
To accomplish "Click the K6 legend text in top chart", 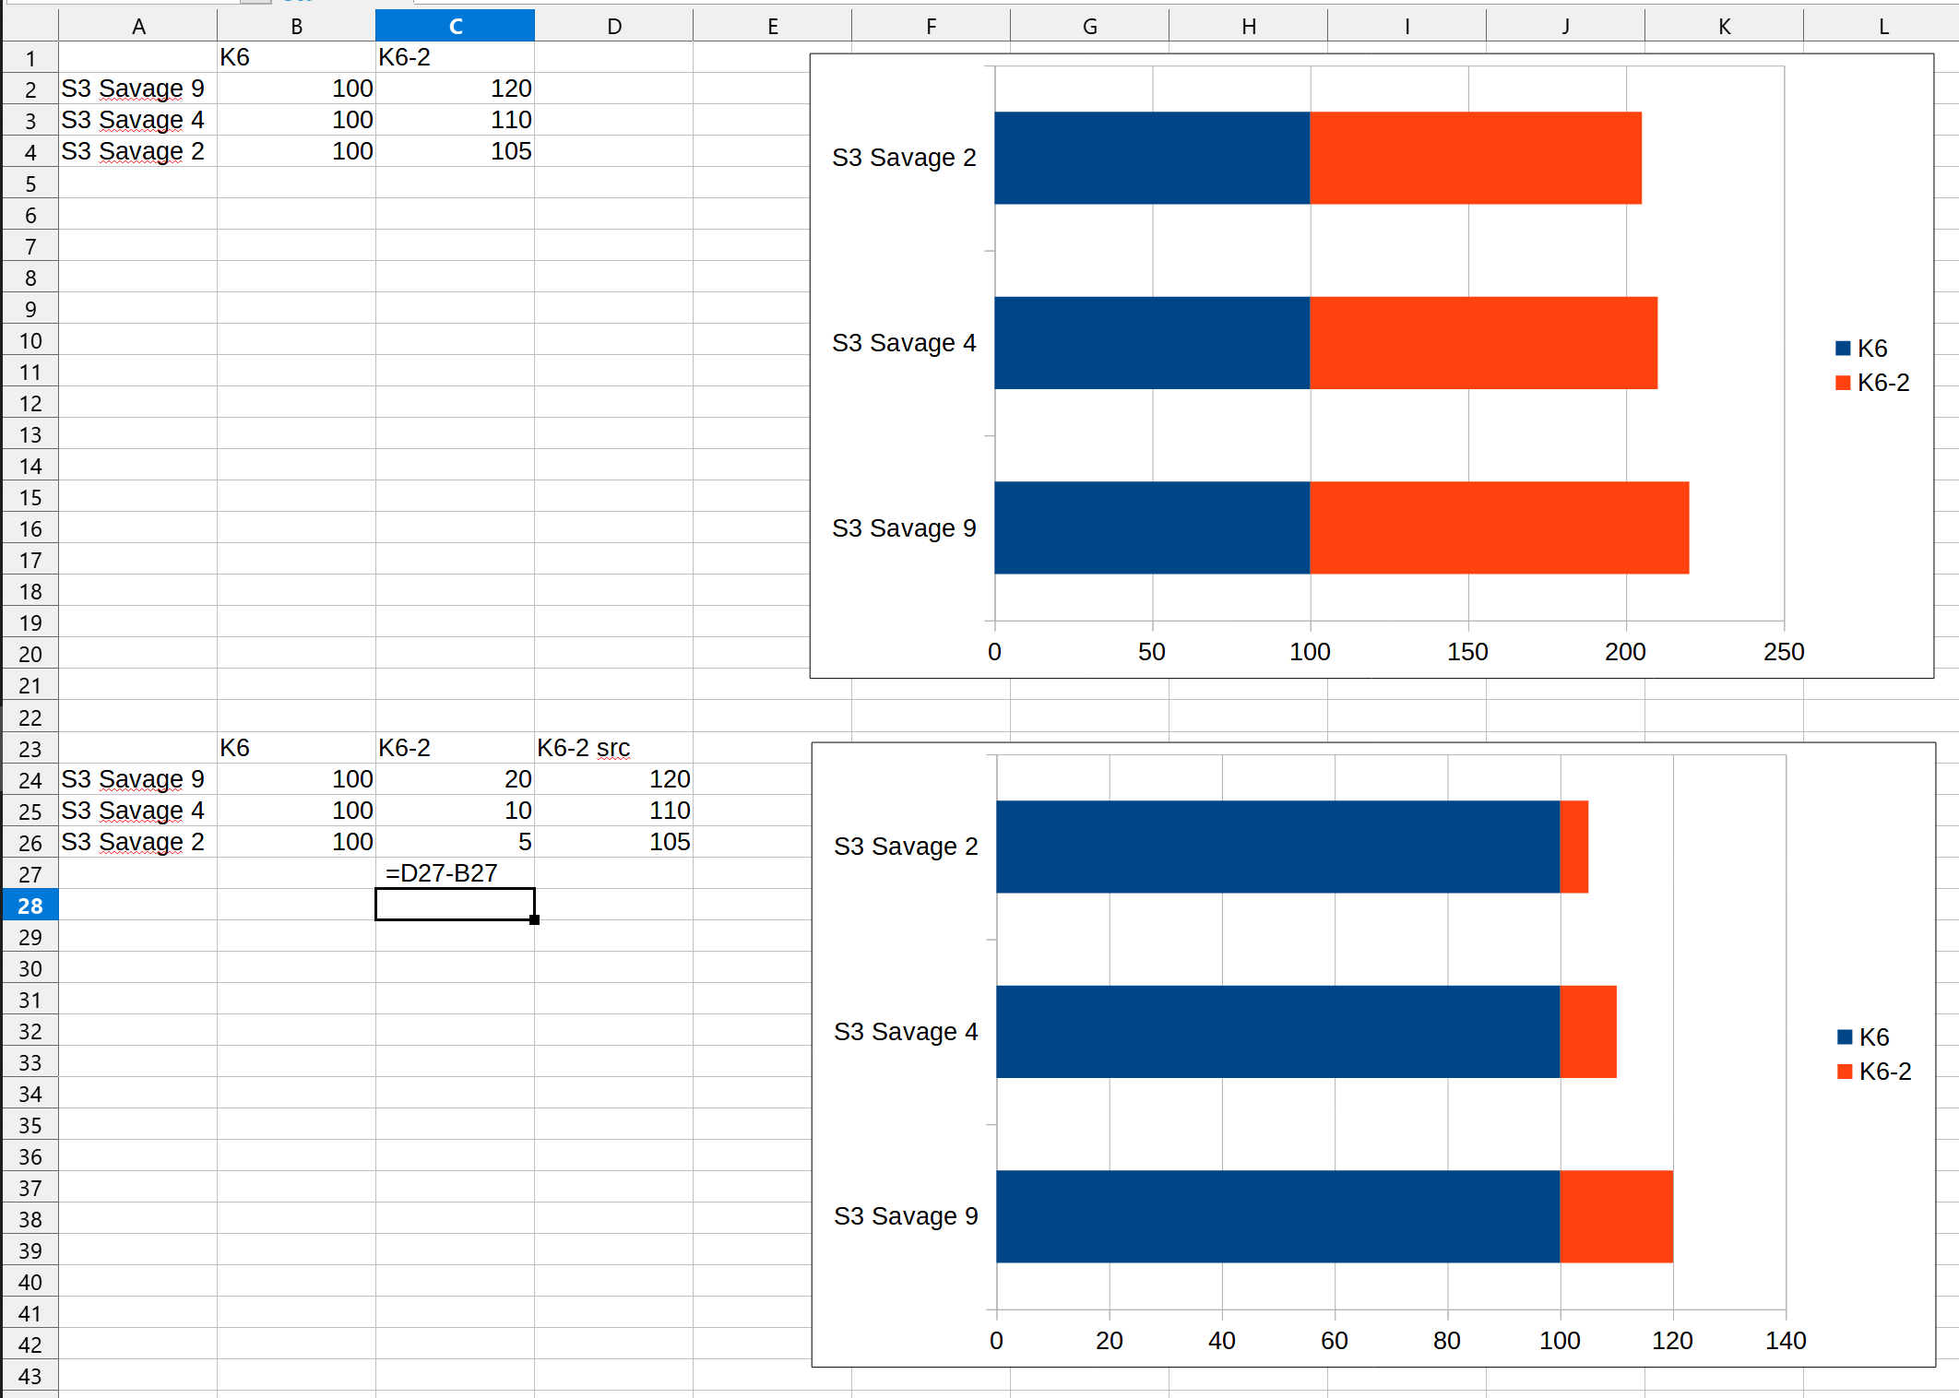I will click(x=1872, y=347).
